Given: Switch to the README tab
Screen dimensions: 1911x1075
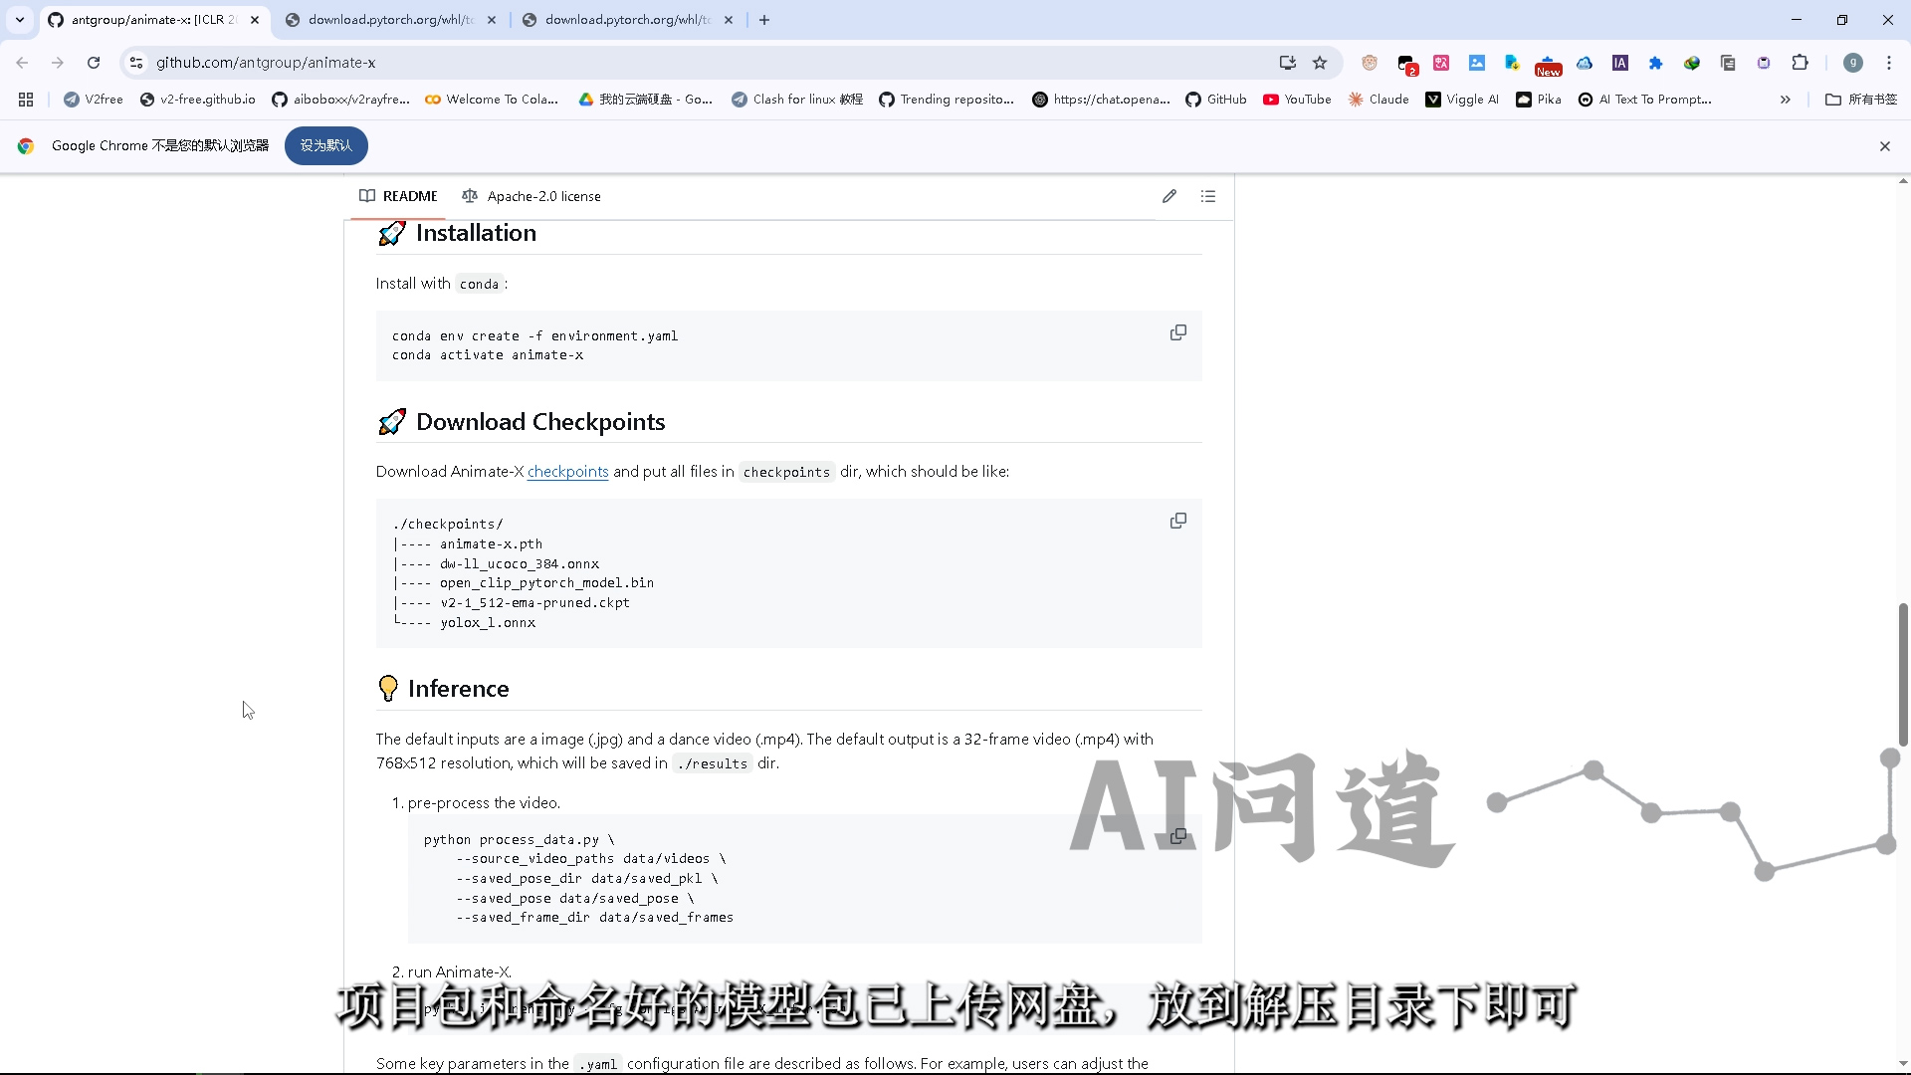Looking at the screenshot, I should coord(399,196).
